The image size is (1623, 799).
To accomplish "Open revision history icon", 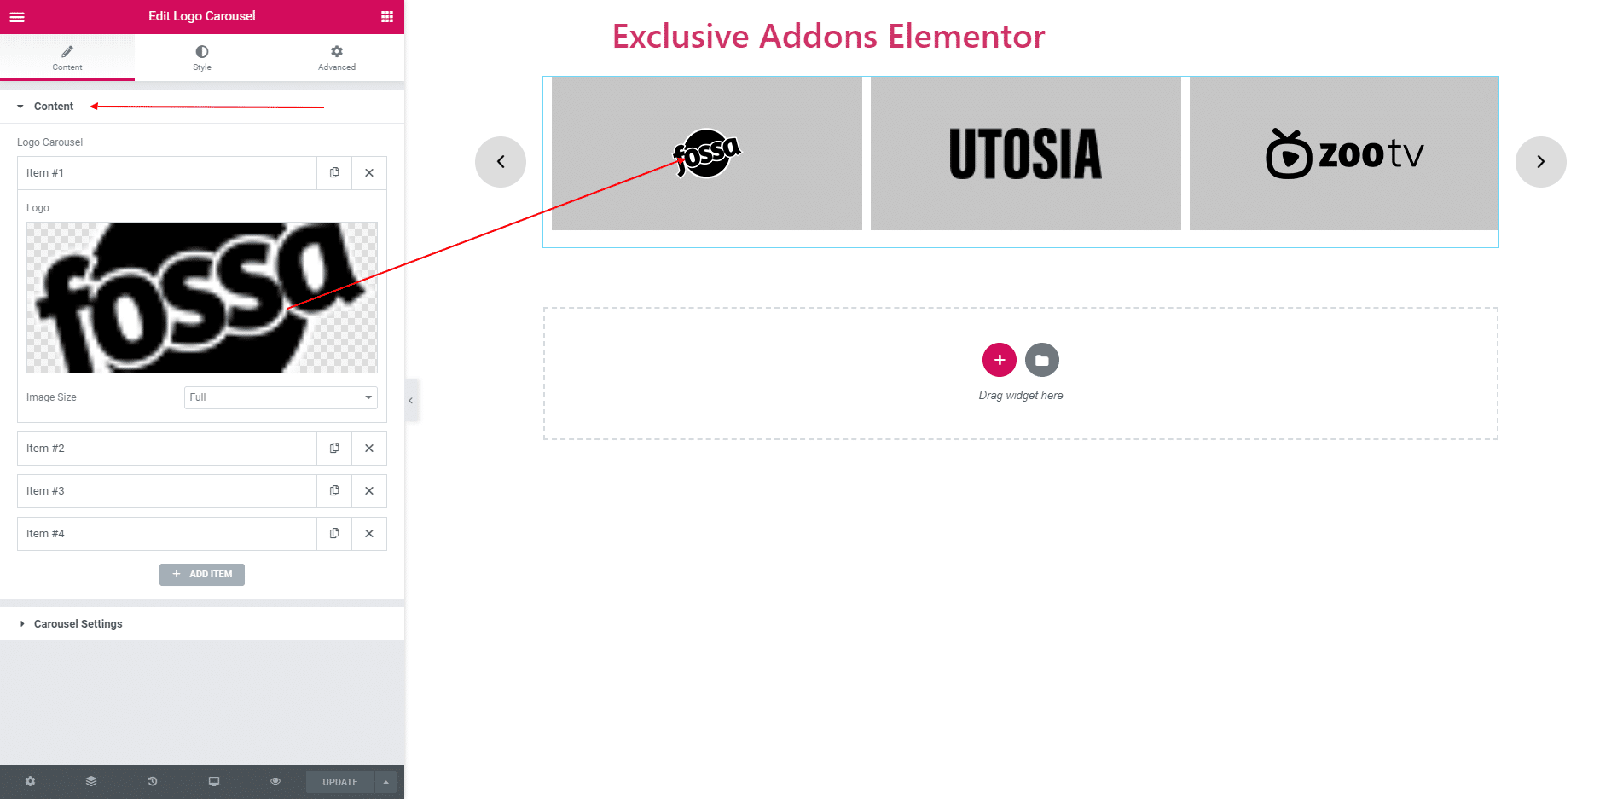I will click(x=153, y=781).
